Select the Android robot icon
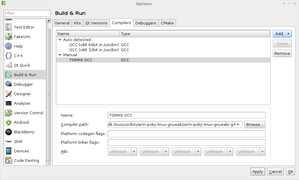 tap(8, 122)
